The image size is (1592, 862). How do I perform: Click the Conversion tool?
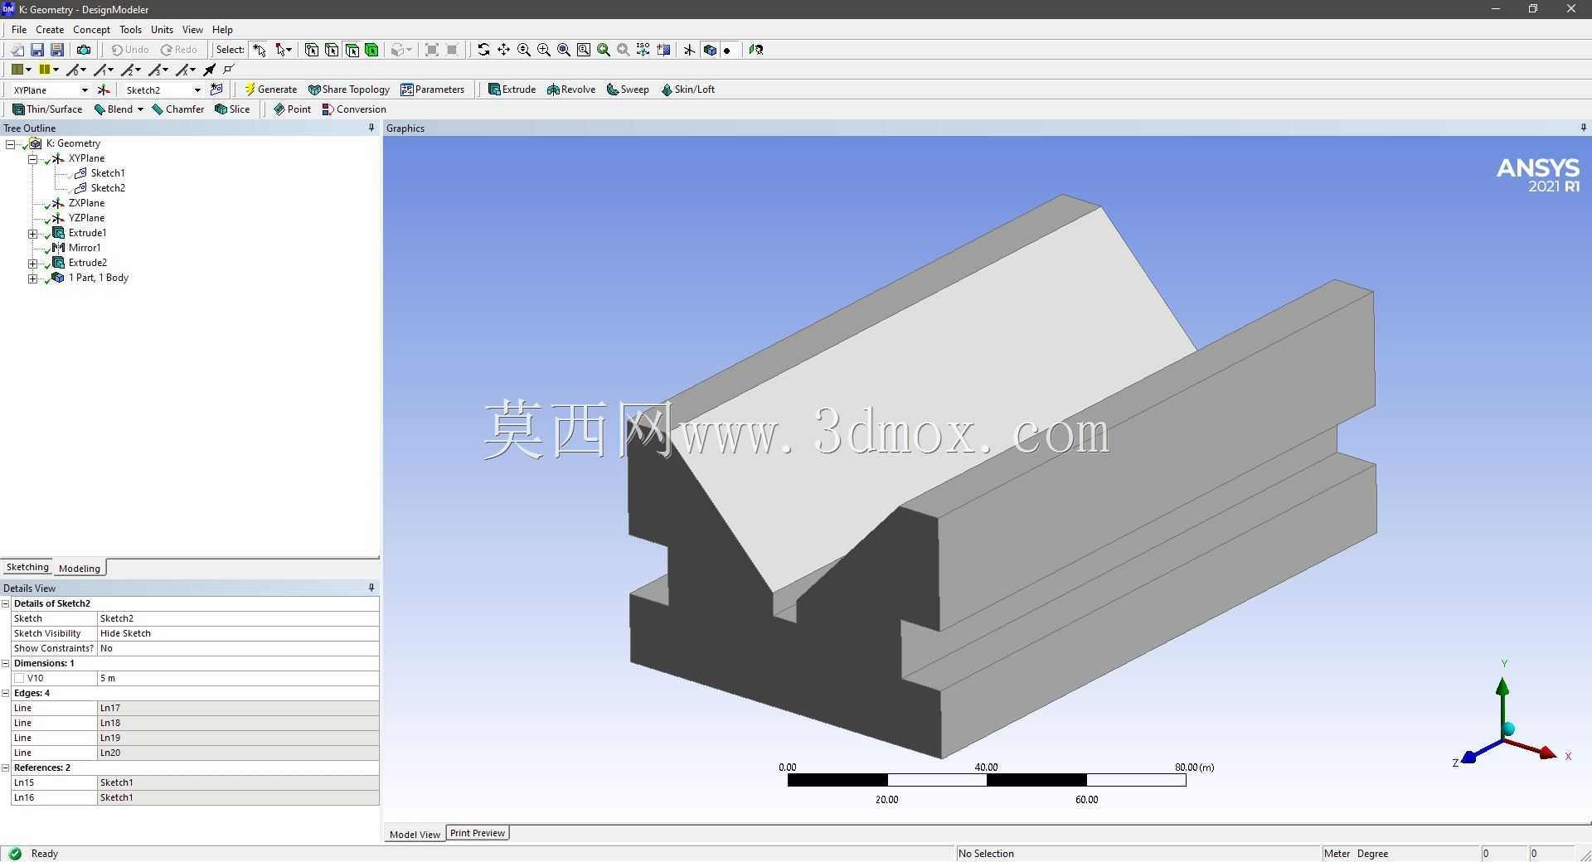[x=354, y=109]
